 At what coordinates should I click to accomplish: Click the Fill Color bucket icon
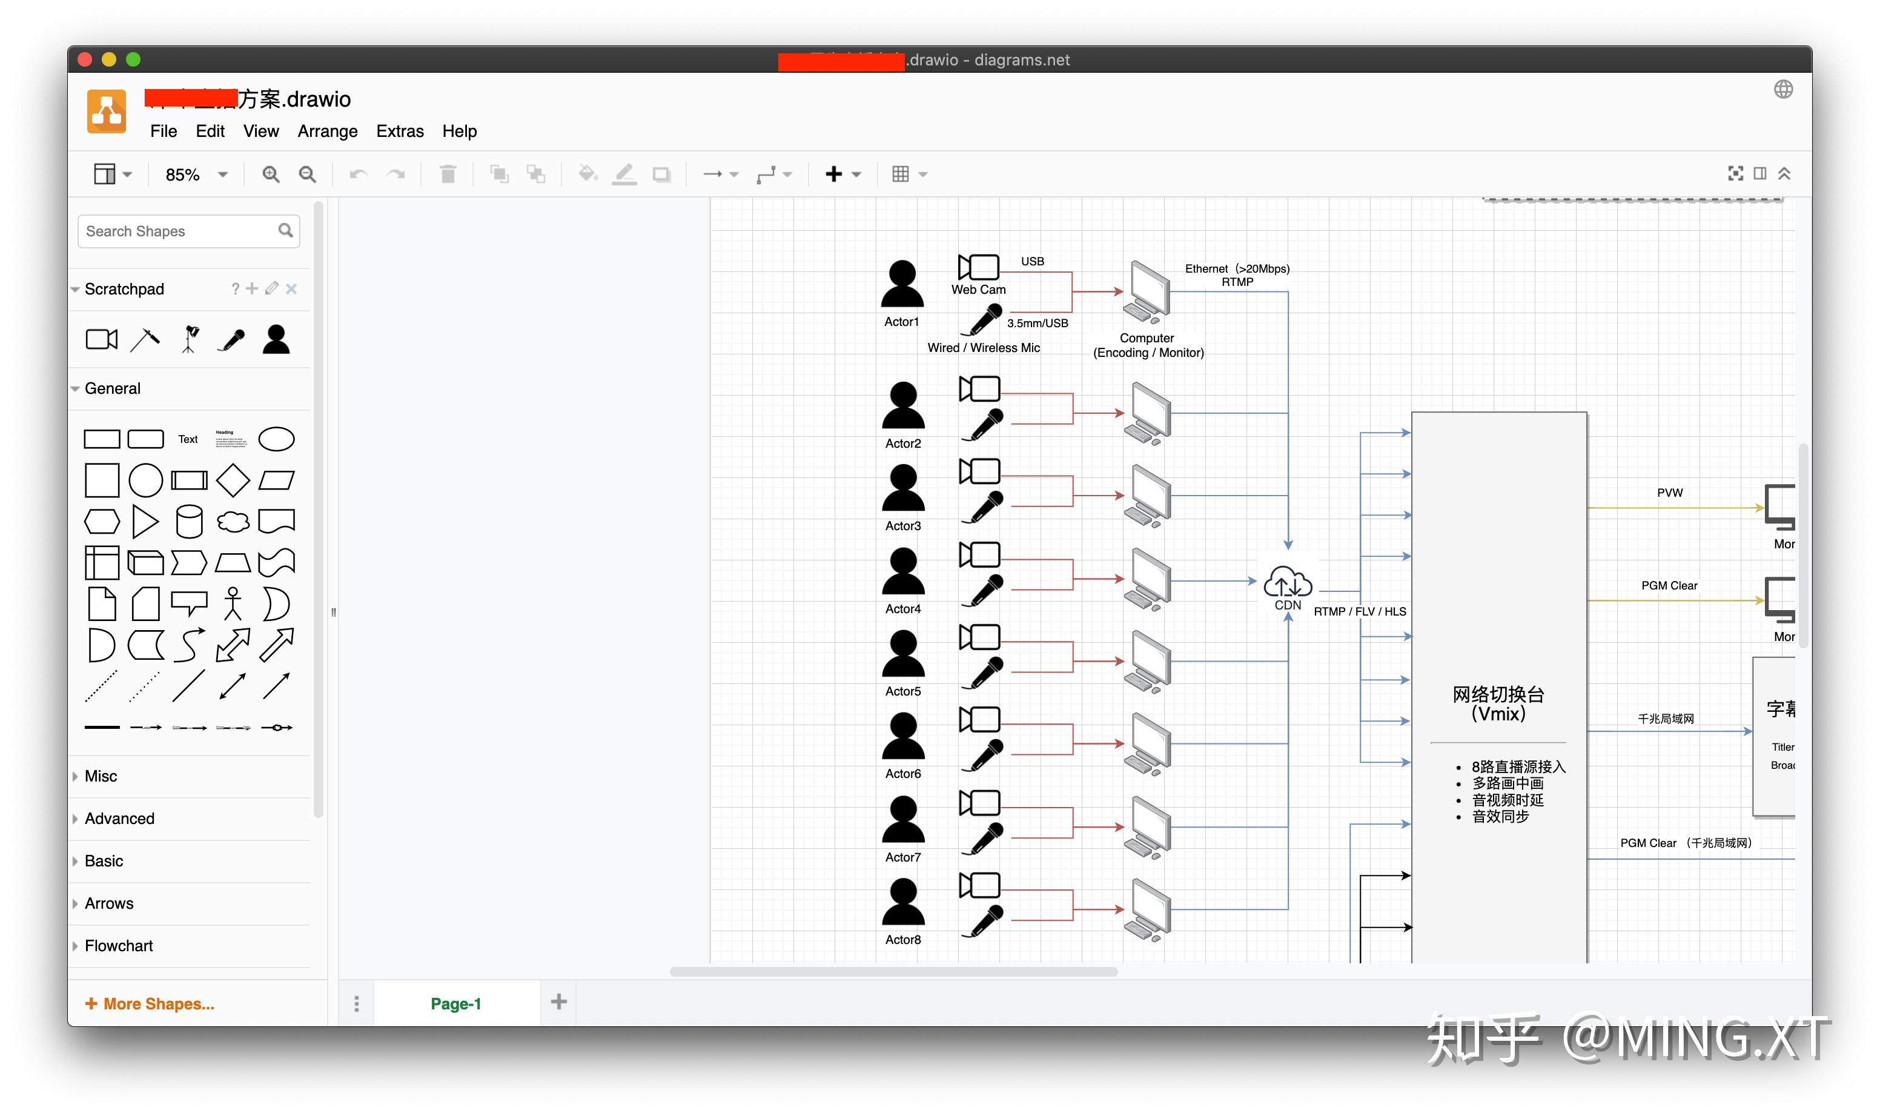[587, 174]
